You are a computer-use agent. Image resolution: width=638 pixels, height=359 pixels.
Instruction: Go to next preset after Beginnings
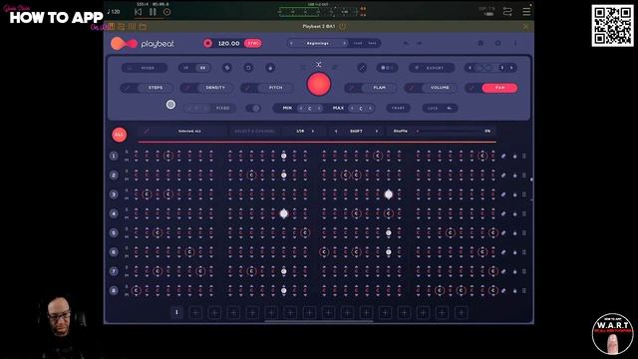[344, 43]
